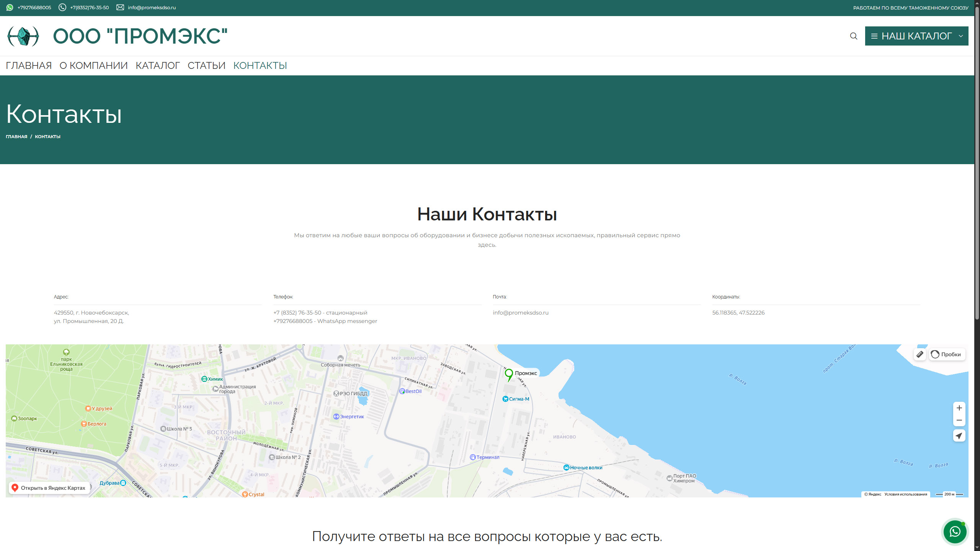The height and width of the screenshot is (551, 980).
Task: Zoom in on the map
Action: (959, 408)
